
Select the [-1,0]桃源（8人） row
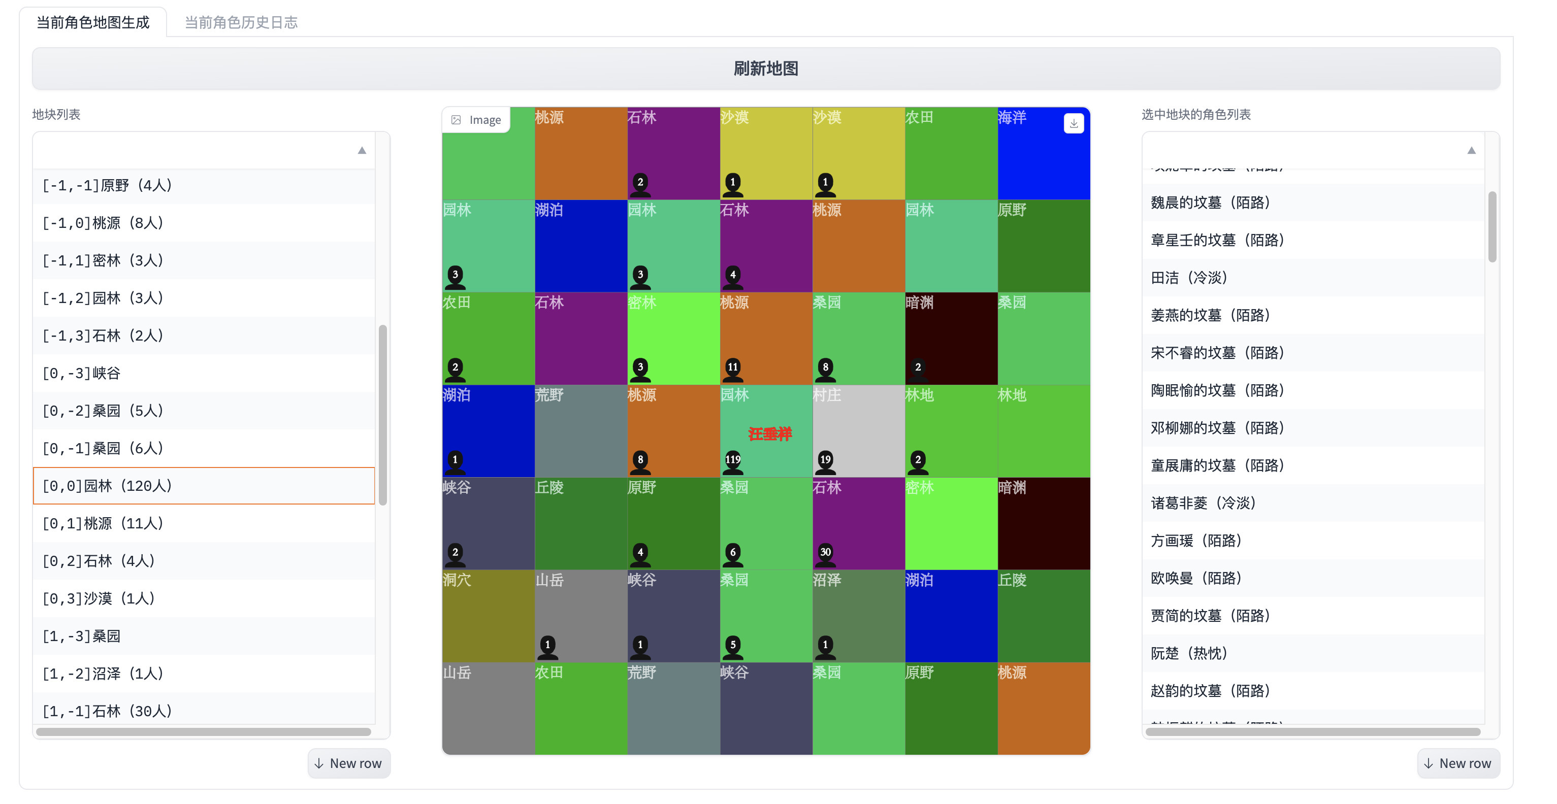pyautogui.click(x=204, y=223)
